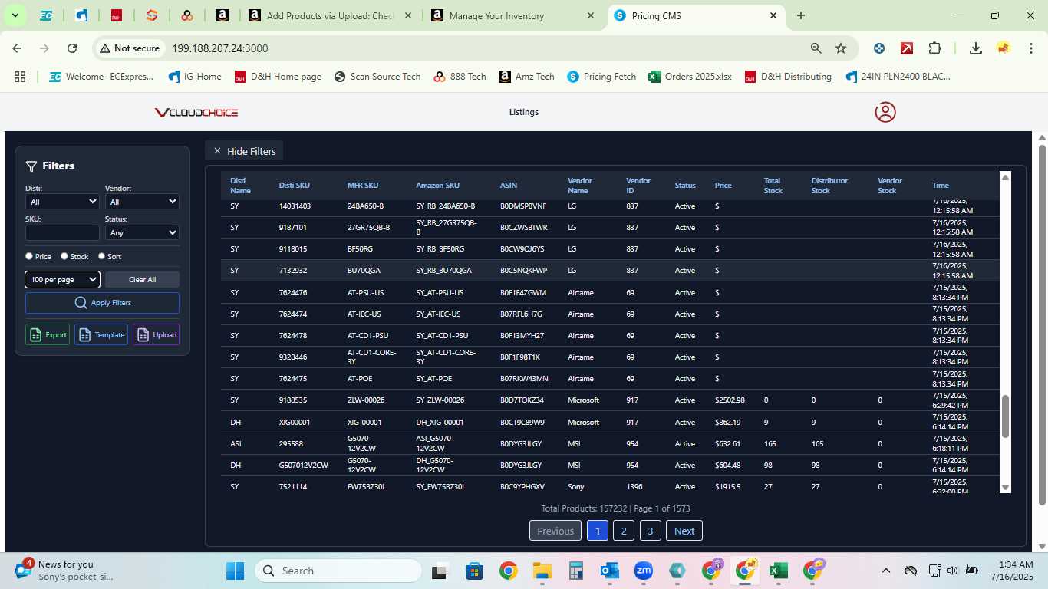Click the table scrollbar down arrow
The image size is (1048, 589).
coord(1005,488)
